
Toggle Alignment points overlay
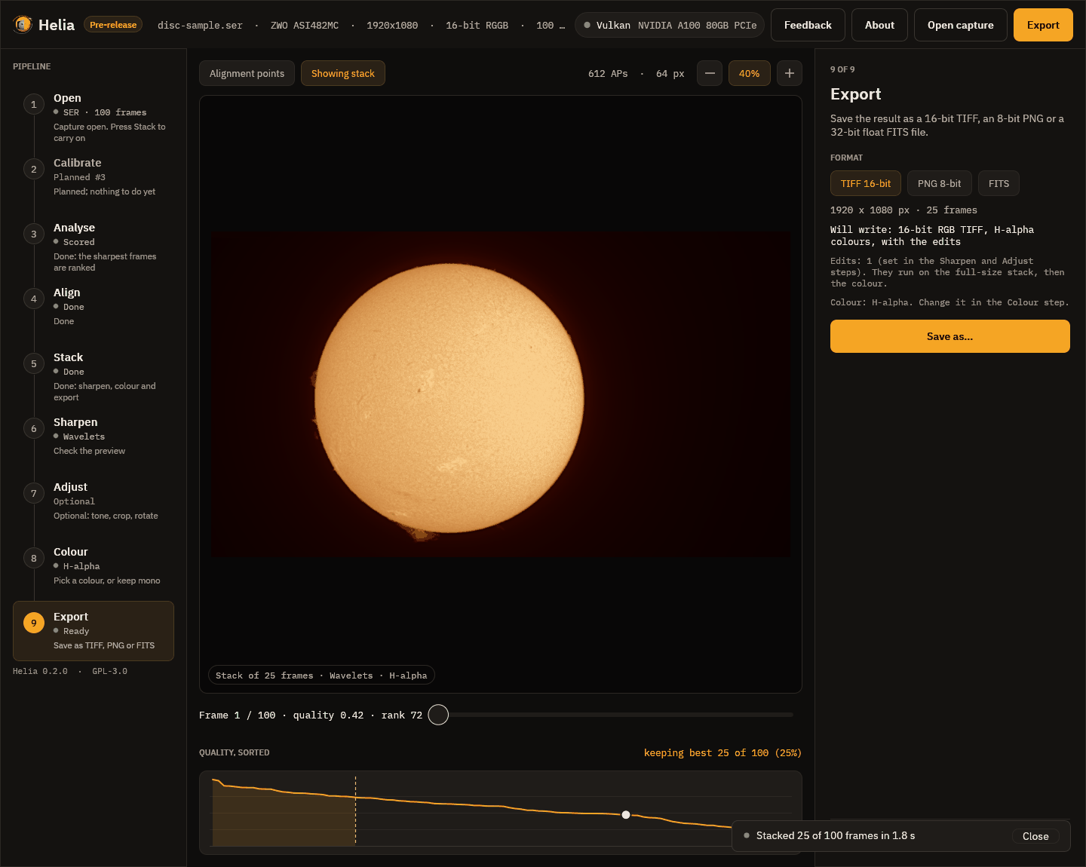tap(247, 73)
